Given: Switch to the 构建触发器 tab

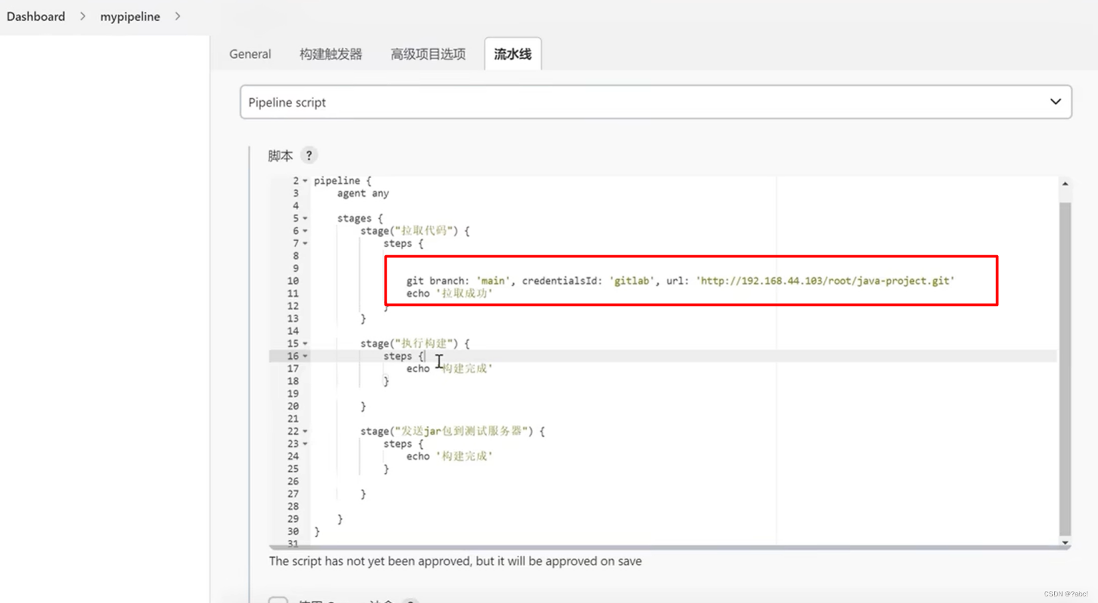Looking at the screenshot, I should click(x=331, y=54).
